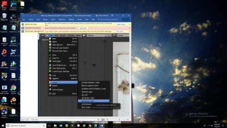Open the Blender Render menu

(63, 35)
